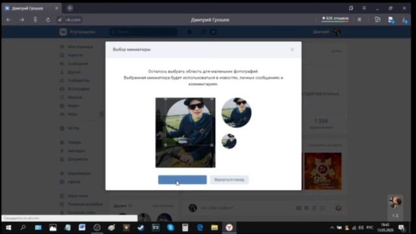Screen dimensions: 416x234
Task: Click the taskbar clock and date
Action: 385,227
